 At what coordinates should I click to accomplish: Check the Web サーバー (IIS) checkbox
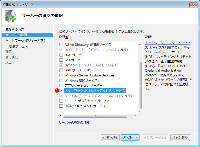pos(61,70)
